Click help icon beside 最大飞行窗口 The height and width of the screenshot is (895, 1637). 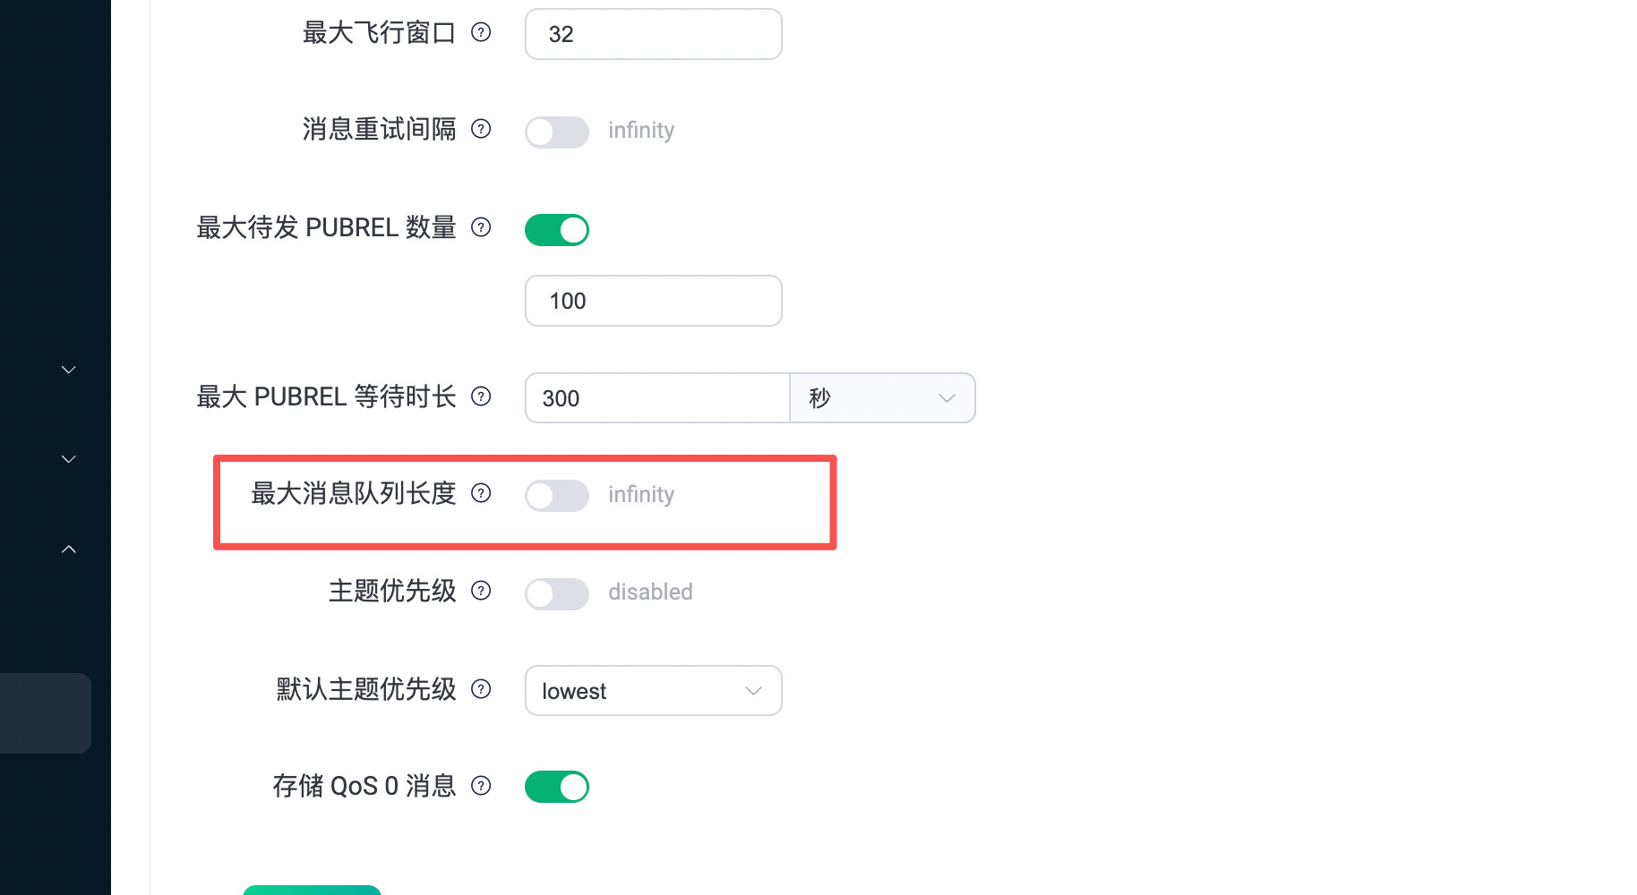(481, 33)
